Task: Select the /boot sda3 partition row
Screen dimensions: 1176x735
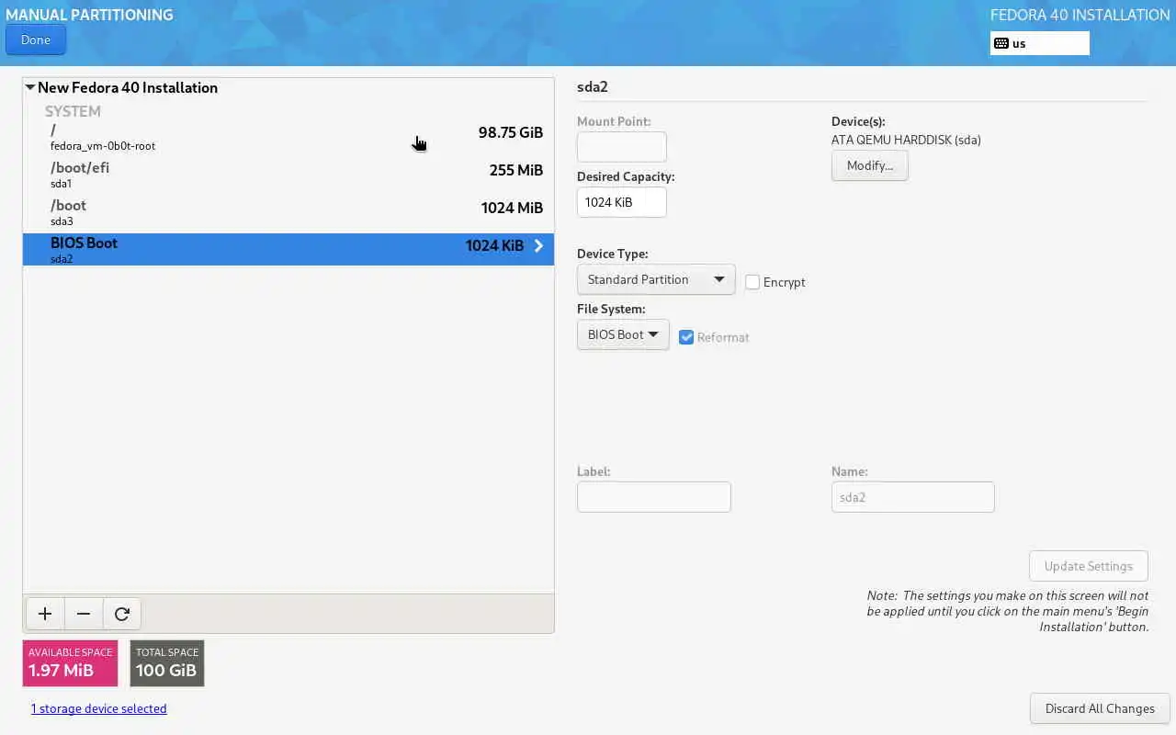Action: coord(288,212)
